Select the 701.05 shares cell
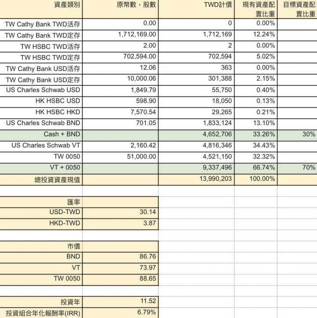Screen dimensions: 317x318 [x=120, y=124]
